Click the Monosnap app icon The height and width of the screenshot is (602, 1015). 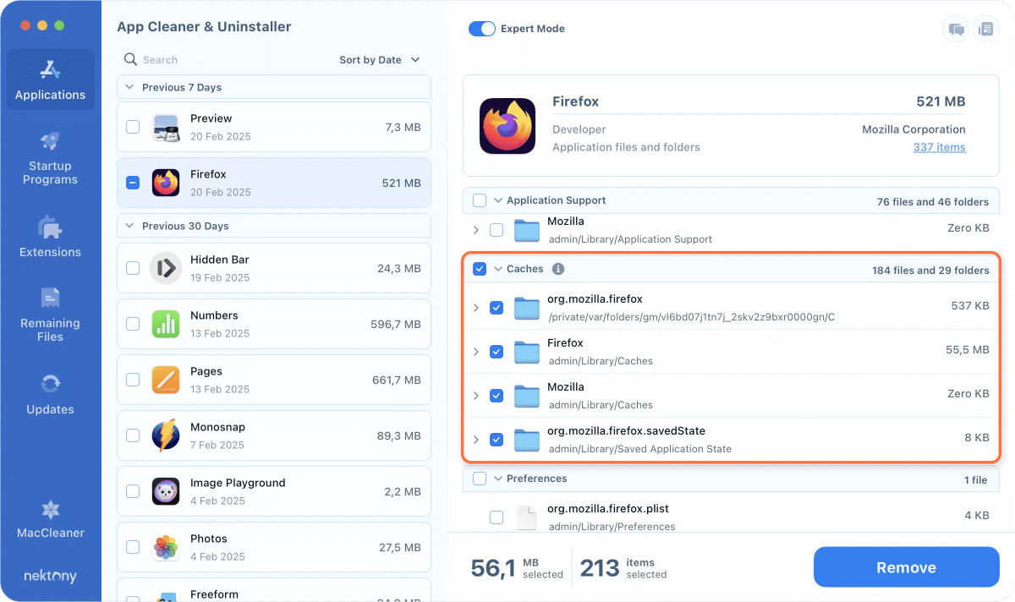166,435
